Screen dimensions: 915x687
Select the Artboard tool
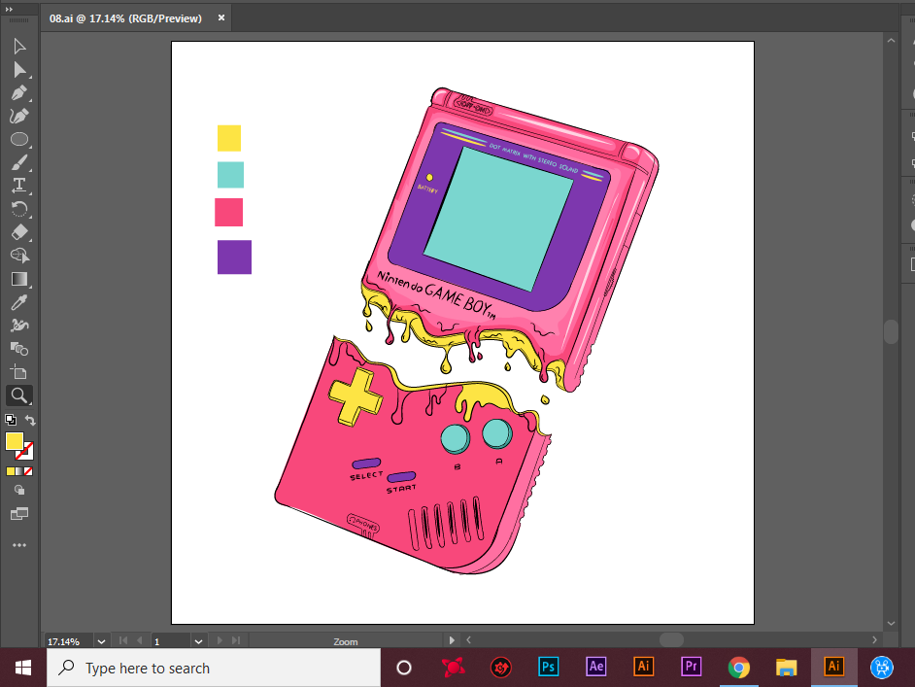[x=19, y=372]
